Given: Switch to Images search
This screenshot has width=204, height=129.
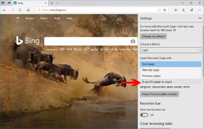Looking at the screenshot, I should point(29,18).
